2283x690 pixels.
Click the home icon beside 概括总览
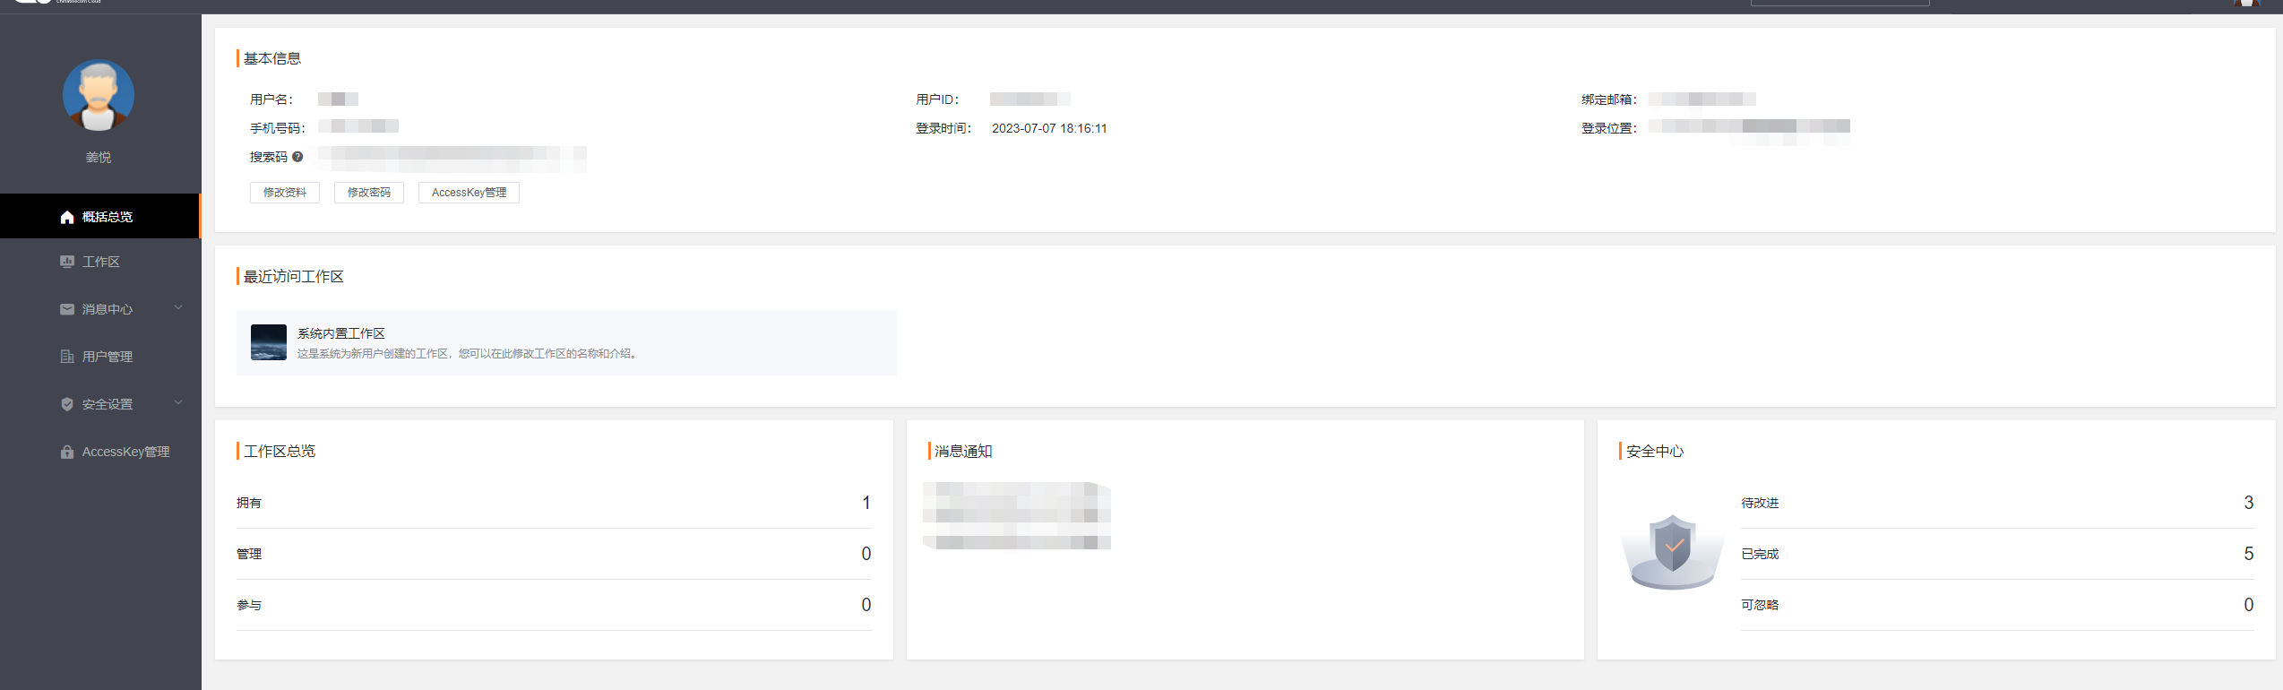click(67, 217)
